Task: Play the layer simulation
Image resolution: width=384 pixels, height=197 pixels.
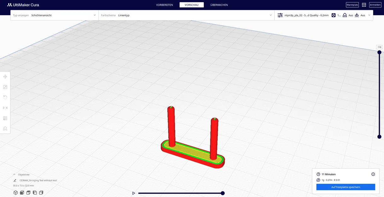Action: 134,193
